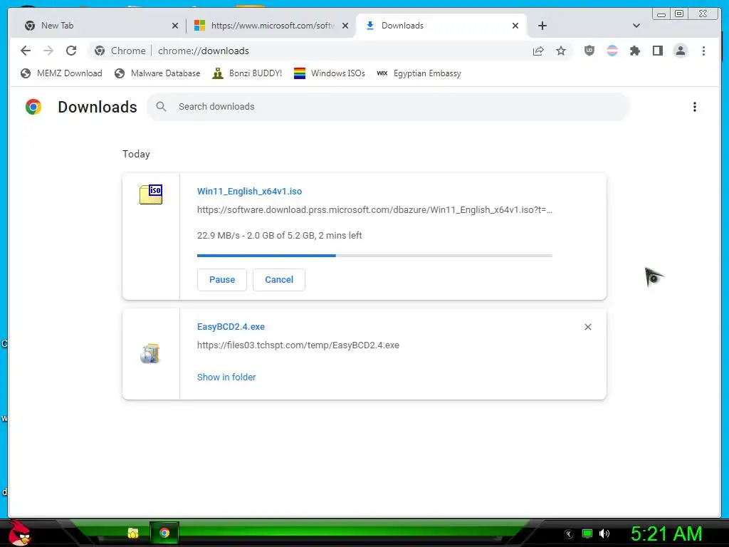Click the green monitor tray icon
Screen dimensions: 729x547
click(587, 533)
